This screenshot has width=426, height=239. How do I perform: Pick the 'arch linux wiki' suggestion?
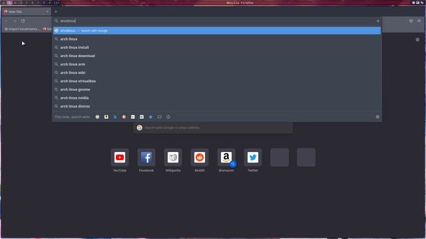click(217, 72)
